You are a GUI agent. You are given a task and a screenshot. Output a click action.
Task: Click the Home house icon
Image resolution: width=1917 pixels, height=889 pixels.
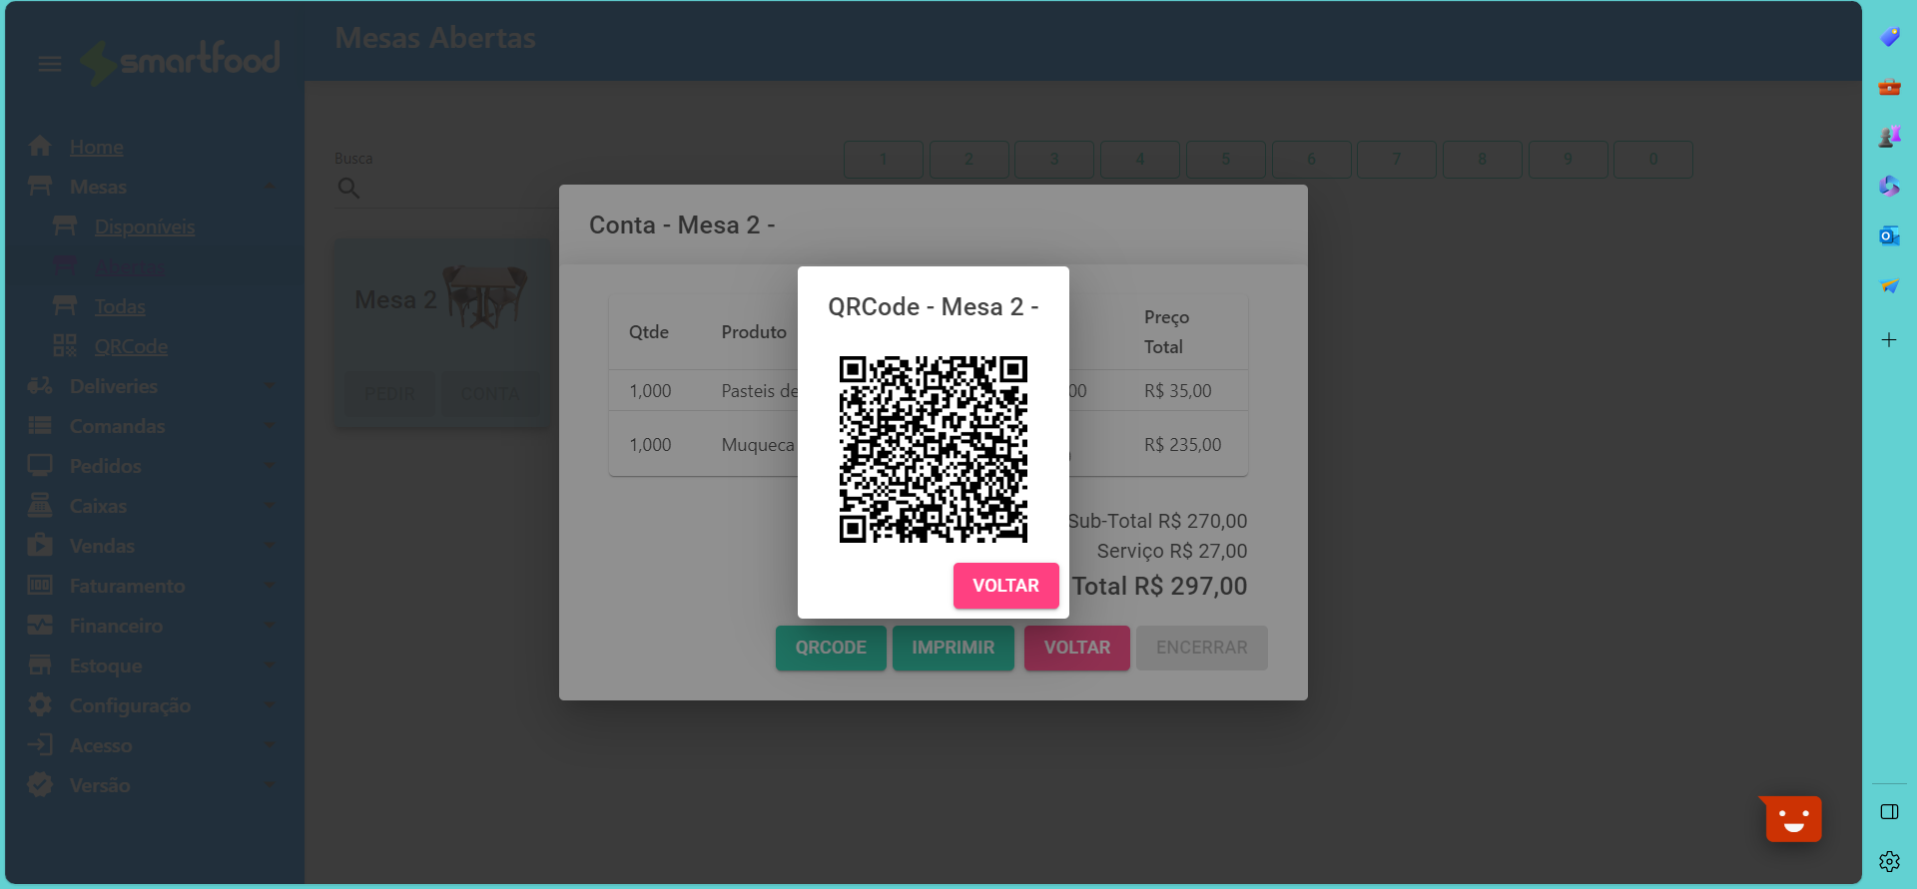coord(40,147)
